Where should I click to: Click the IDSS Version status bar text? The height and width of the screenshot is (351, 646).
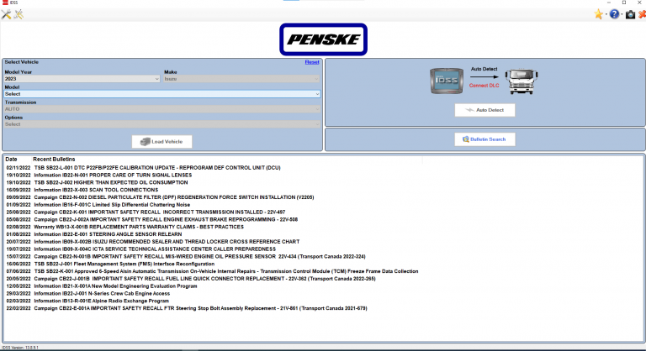pyautogui.click(x=20, y=348)
